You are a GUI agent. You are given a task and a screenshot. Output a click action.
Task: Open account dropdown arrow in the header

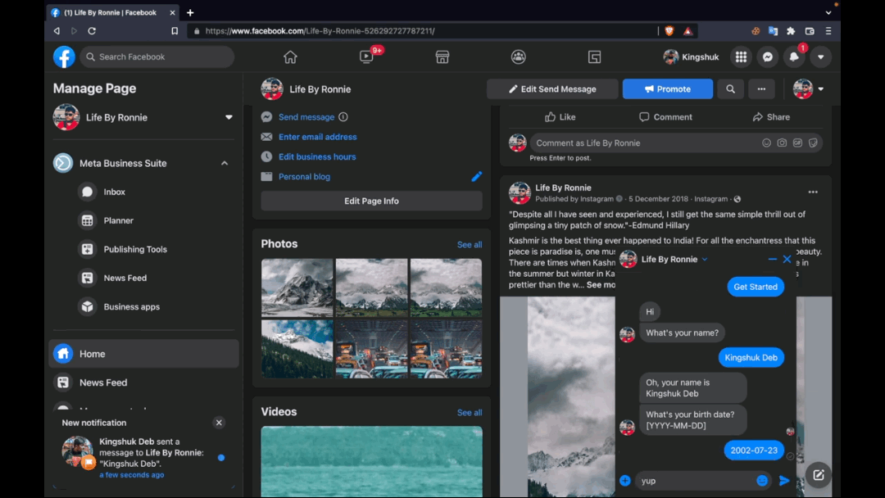point(820,57)
